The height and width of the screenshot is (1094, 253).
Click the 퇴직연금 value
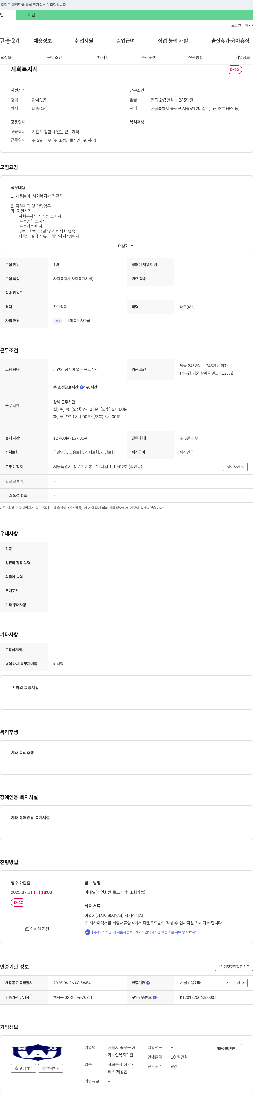click(187, 452)
